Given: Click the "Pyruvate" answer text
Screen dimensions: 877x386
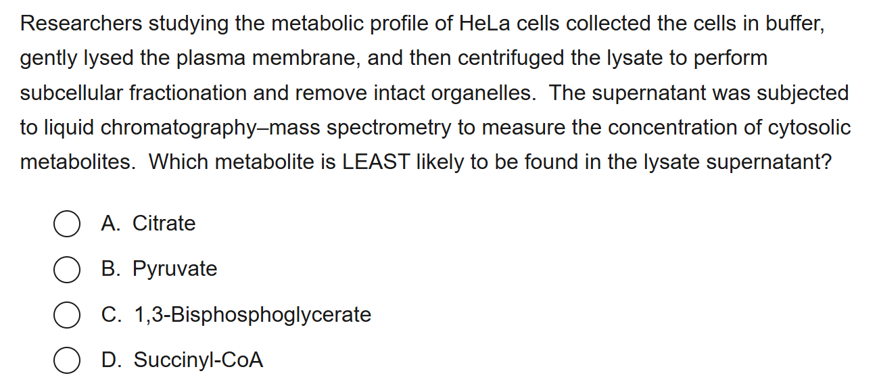Looking at the screenshot, I should [174, 269].
